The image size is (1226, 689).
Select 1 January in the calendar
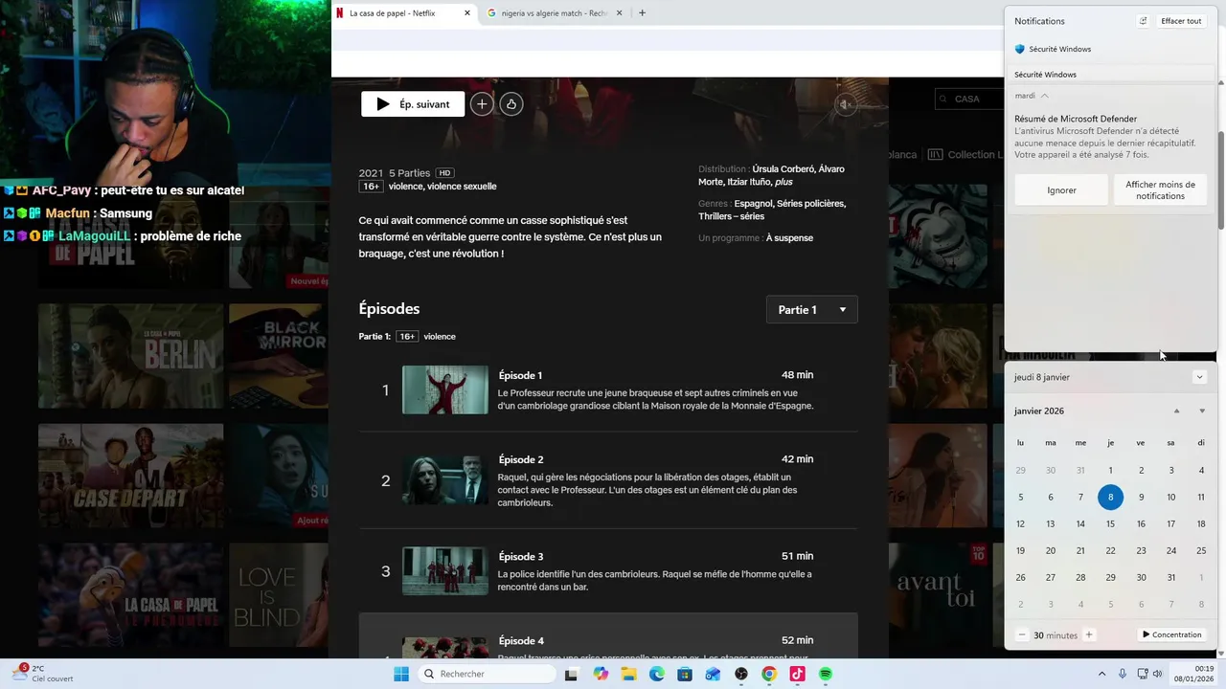point(1110,470)
